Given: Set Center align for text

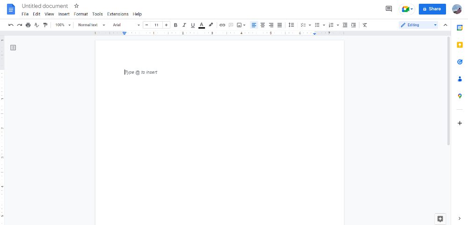Looking at the screenshot, I should (x=263, y=25).
